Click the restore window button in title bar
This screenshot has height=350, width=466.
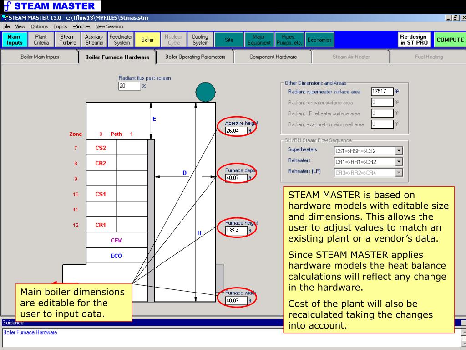coord(456,18)
